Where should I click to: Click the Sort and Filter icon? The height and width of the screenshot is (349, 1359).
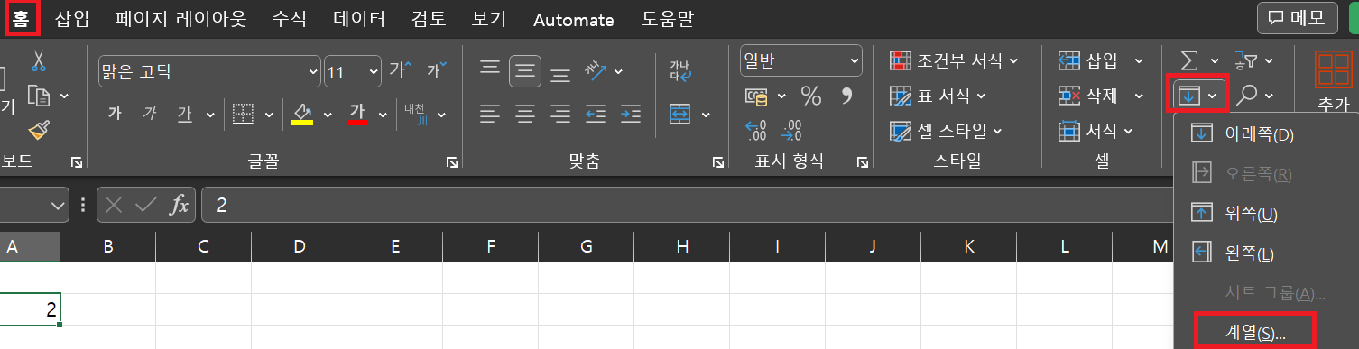1245,60
